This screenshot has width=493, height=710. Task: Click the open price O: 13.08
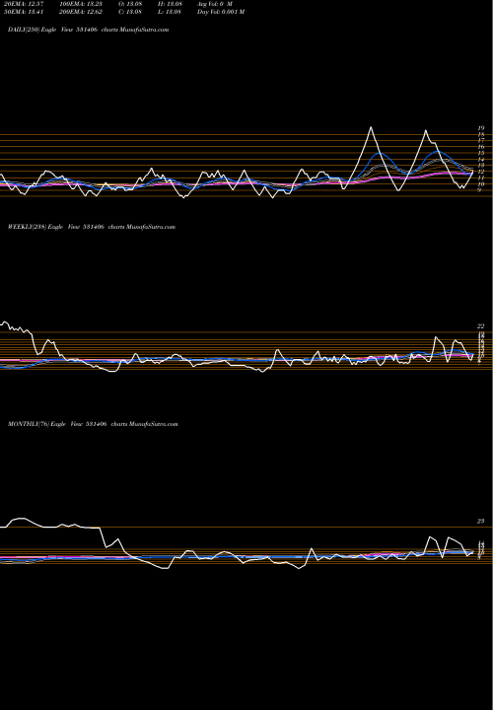tap(130, 4)
